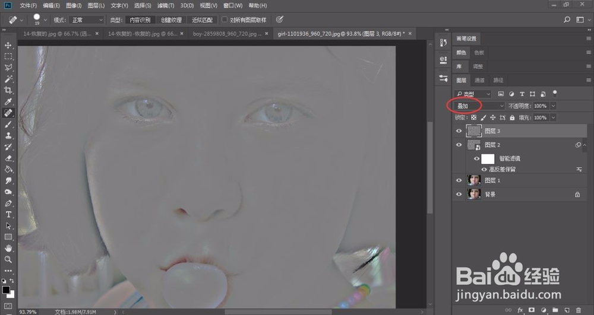Toggle visibility of 智能滤镜 smart filters
The height and width of the screenshot is (315, 594).
click(476, 158)
